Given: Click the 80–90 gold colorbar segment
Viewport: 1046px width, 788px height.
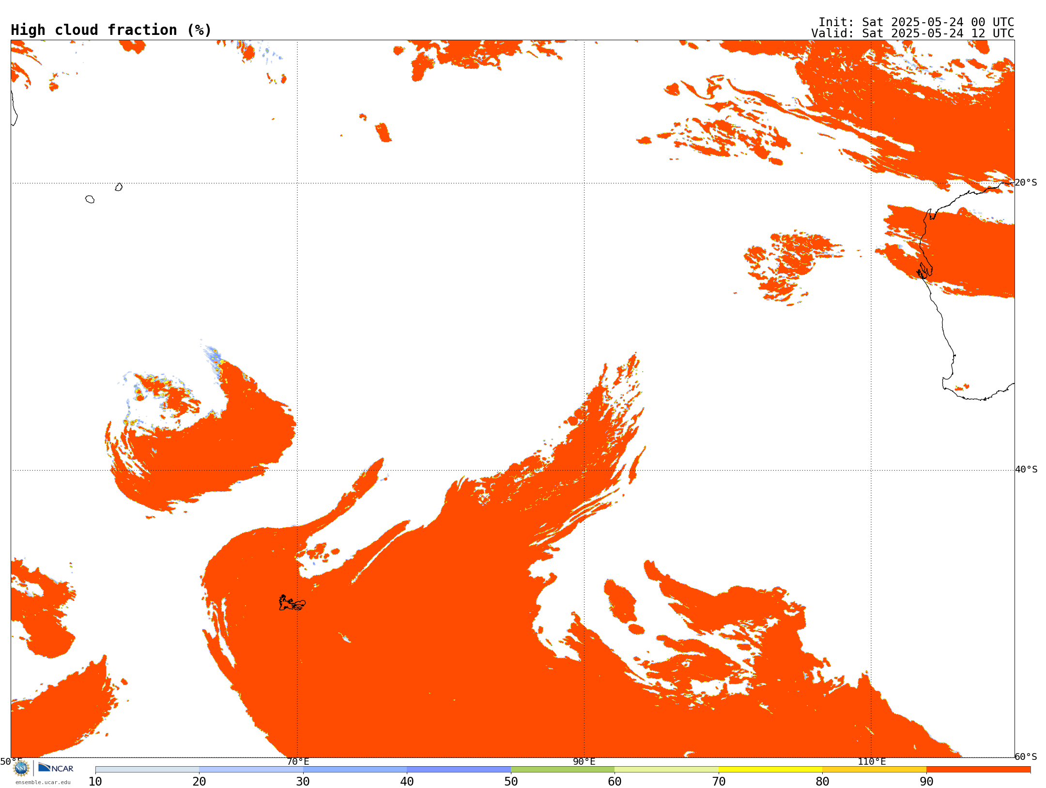Looking at the screenshot, I should point(874,770).
